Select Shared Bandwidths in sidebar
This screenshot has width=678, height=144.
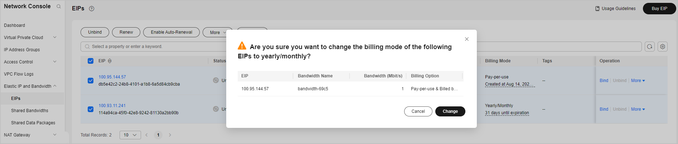pyautogui.click(x=30, y=111)
